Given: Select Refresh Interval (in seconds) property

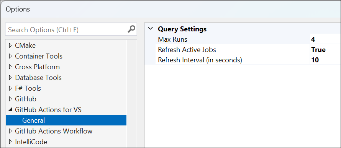Looking at the screenshot, I should [248, 60].
